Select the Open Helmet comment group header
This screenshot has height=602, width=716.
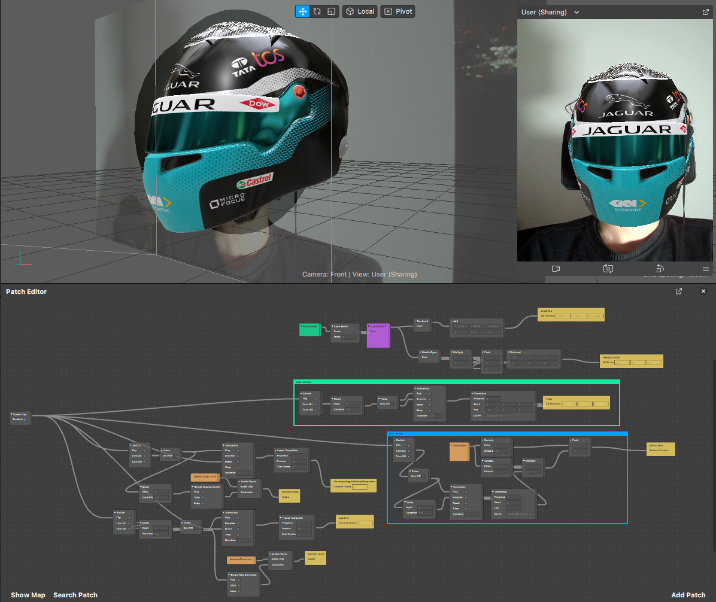point(457,382)
